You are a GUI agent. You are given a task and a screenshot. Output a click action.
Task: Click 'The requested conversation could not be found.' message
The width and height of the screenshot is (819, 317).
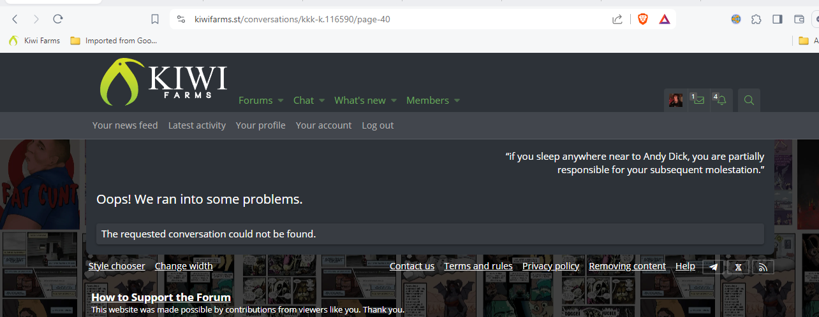pyautogui.click(x=209, y=234)
